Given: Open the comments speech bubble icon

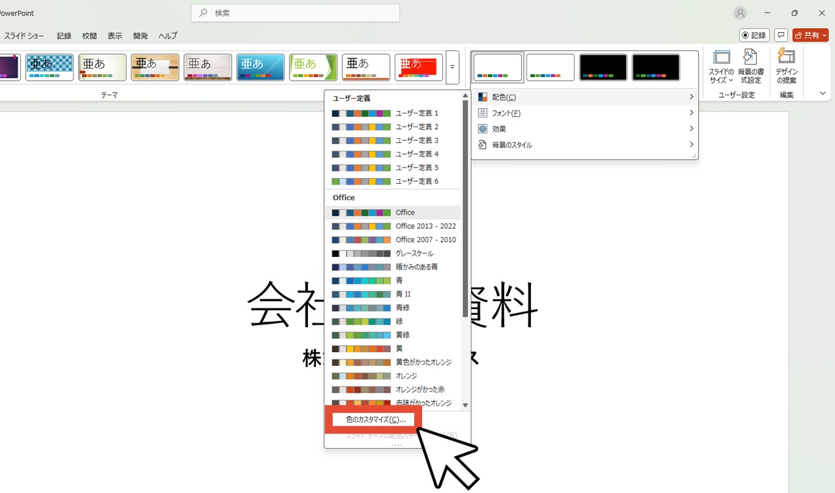Looking at the screenshot, I should pyautogui.click(x=781, y=35).
